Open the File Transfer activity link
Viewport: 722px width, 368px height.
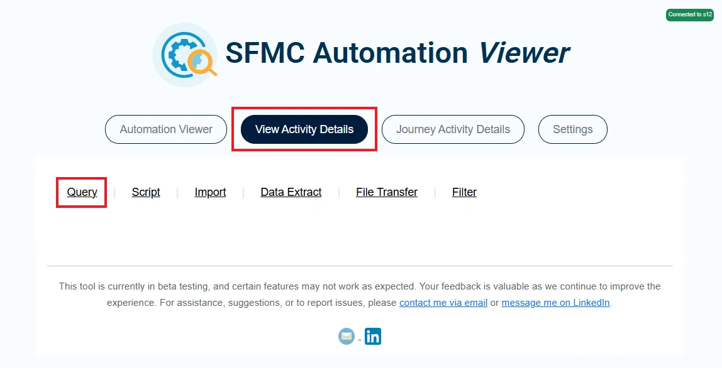click(387, 192)
